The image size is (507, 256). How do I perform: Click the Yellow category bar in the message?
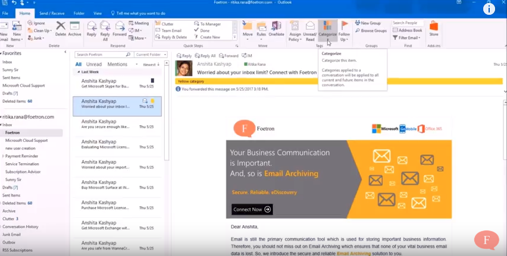pyautogui.click(x=339, y=81)
